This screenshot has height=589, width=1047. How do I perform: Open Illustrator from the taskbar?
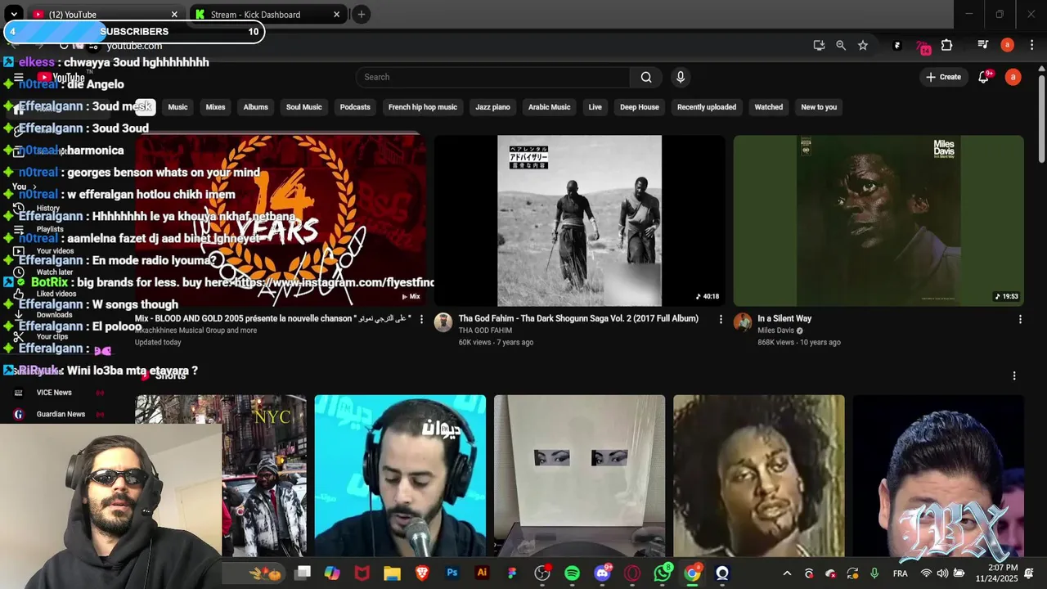click(x=482, y=573)
